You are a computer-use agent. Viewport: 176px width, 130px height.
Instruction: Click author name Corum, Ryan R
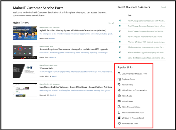(45, 57)
